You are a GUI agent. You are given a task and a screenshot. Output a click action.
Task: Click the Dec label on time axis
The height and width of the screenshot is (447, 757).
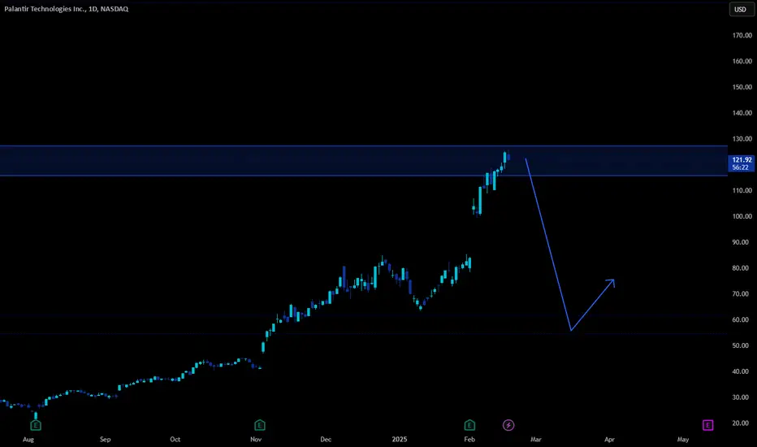pos(326,440)
